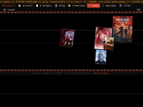Click the music note icon beside musique

click(x=103, y=6)
